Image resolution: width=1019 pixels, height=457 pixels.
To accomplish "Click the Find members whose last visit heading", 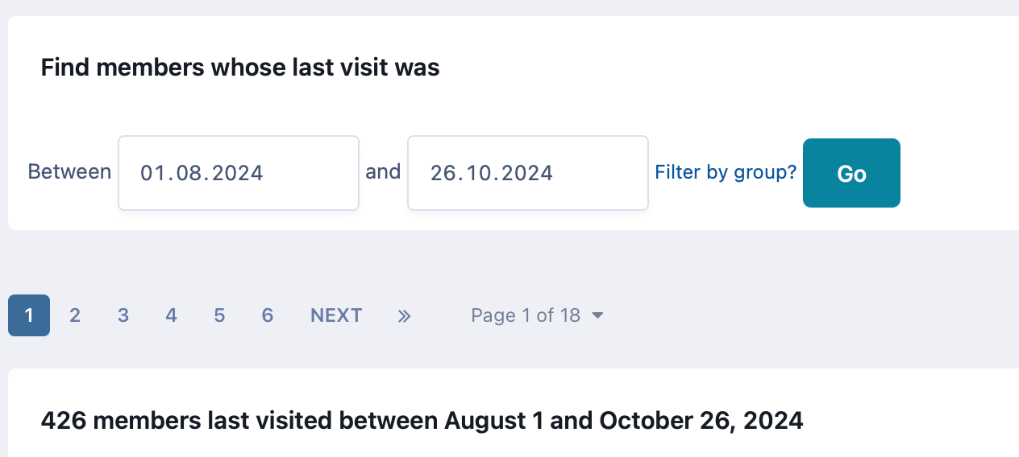I will (240, 68).
